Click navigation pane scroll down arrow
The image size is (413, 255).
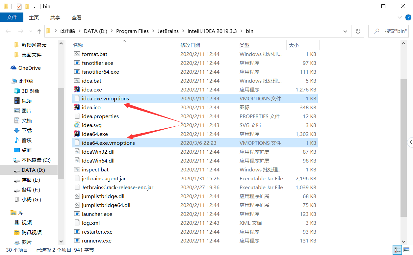[x=61, y=242]
